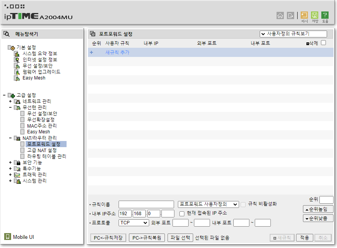Expand the 네트워크 관리 node

point(10,101)
